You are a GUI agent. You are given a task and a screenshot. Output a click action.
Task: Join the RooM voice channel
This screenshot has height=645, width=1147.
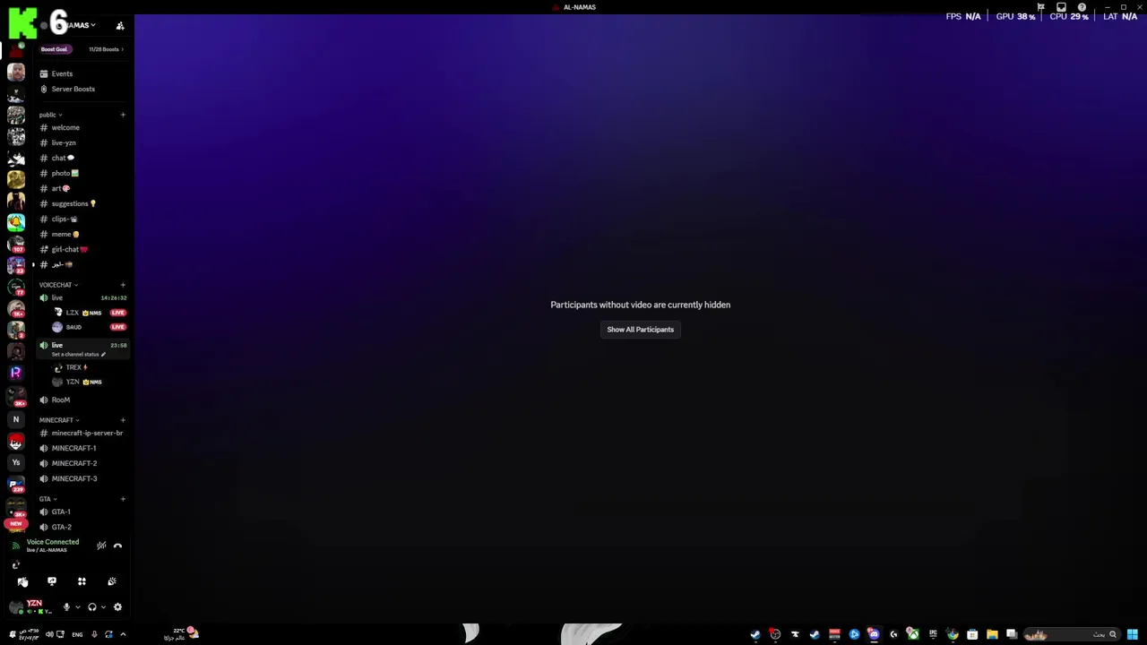[82, 400]
